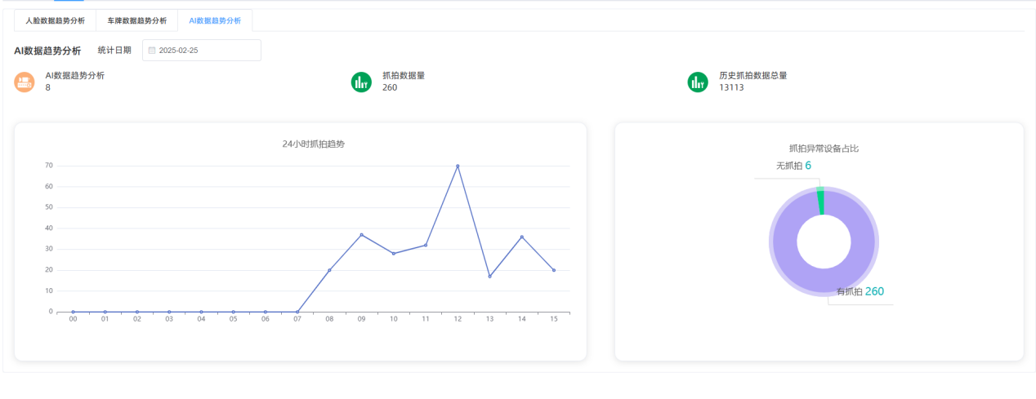
Task: Switch to the 人脸数据趋势分析 tab
Action: pos(55,20)
